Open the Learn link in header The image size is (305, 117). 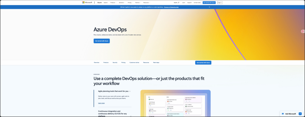pos(183,3)
